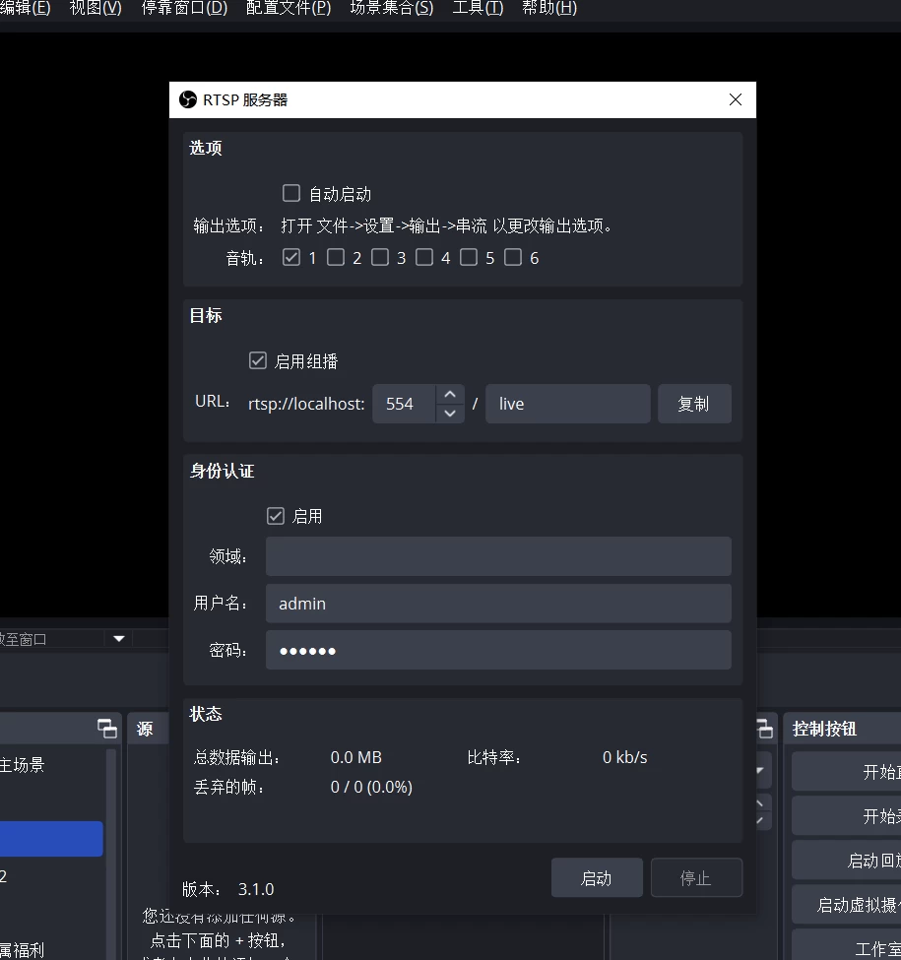The width and height of the screenshot is (901, 960).
Task: Click the 版本 3.1.0 version text
Action: (227, 889)
